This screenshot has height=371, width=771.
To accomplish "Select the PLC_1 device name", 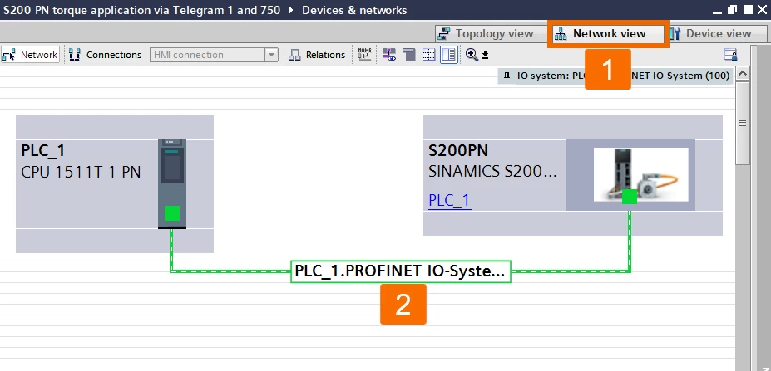I will (43, 151).
